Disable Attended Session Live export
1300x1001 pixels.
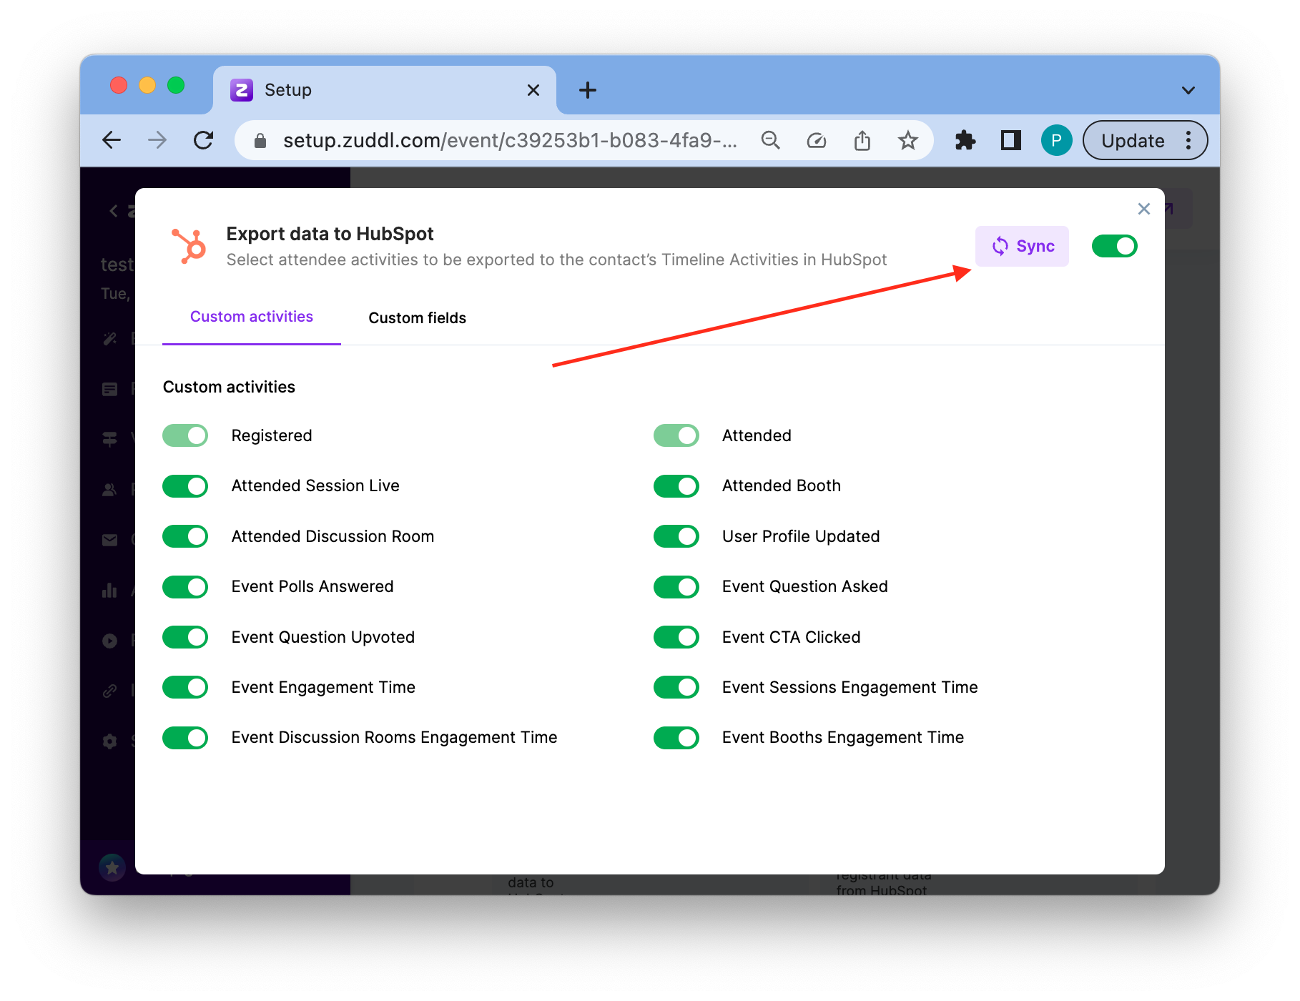pos(185,486)
